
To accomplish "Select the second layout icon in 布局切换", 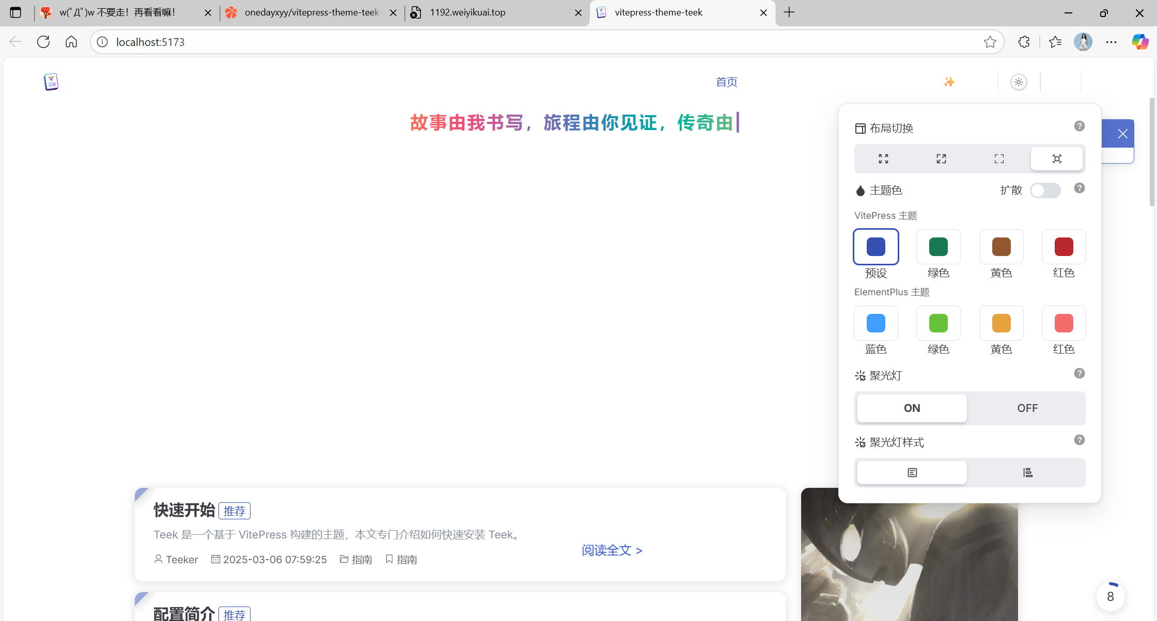I will [941, 159].
